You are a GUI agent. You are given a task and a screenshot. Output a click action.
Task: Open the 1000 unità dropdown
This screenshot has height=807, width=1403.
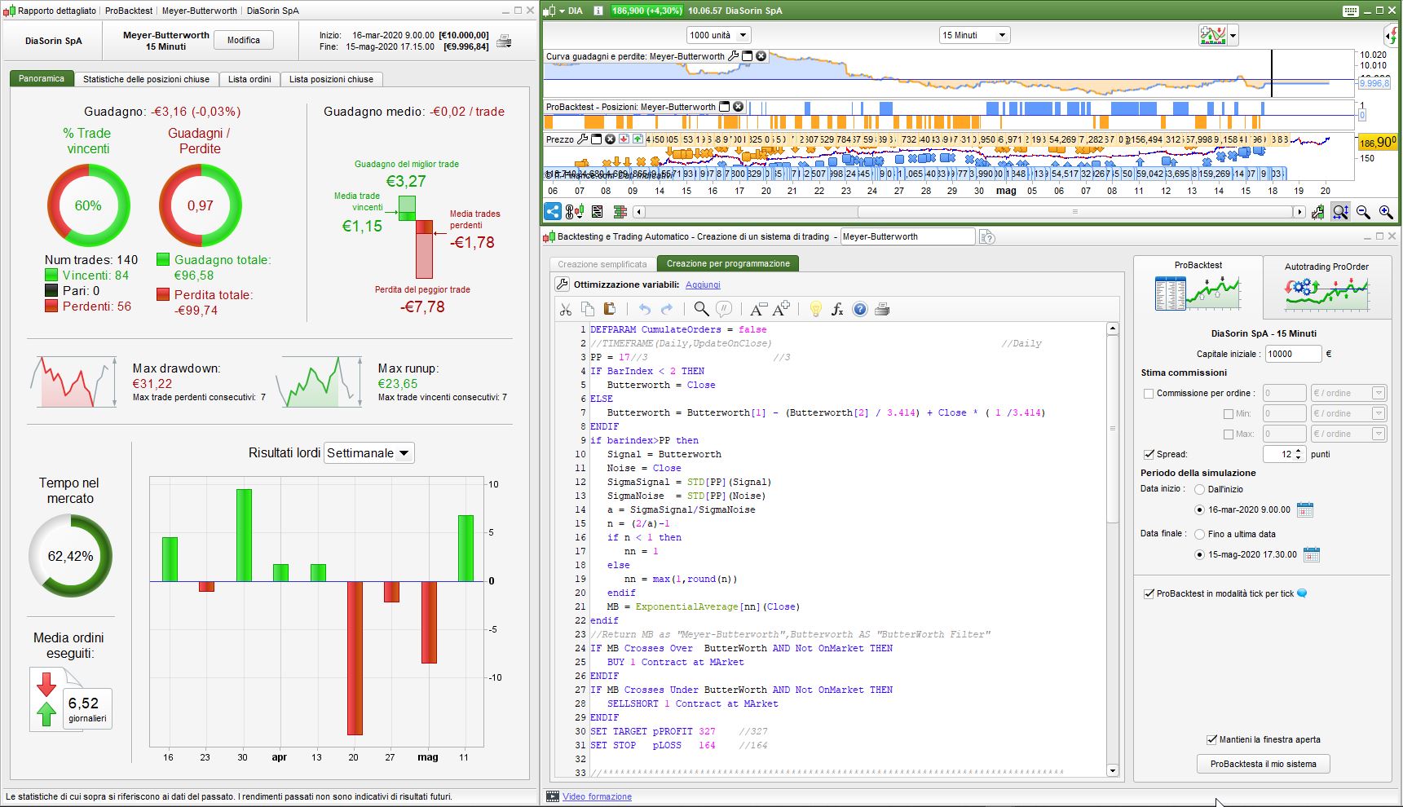point(718,35)
